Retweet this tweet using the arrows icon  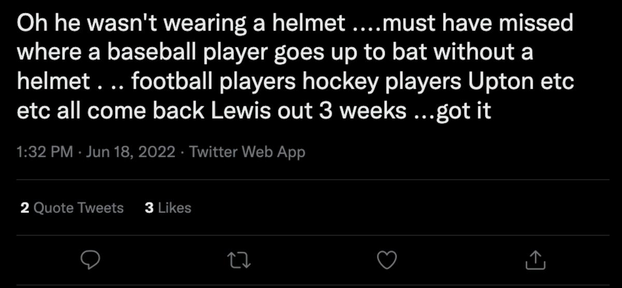point(240,260)
